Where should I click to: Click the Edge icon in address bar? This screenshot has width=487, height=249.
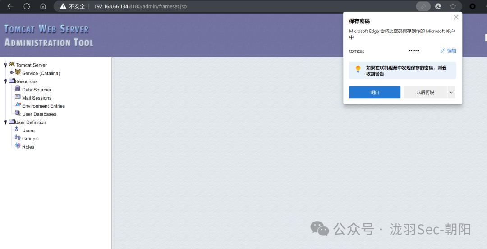pos(438,6)
